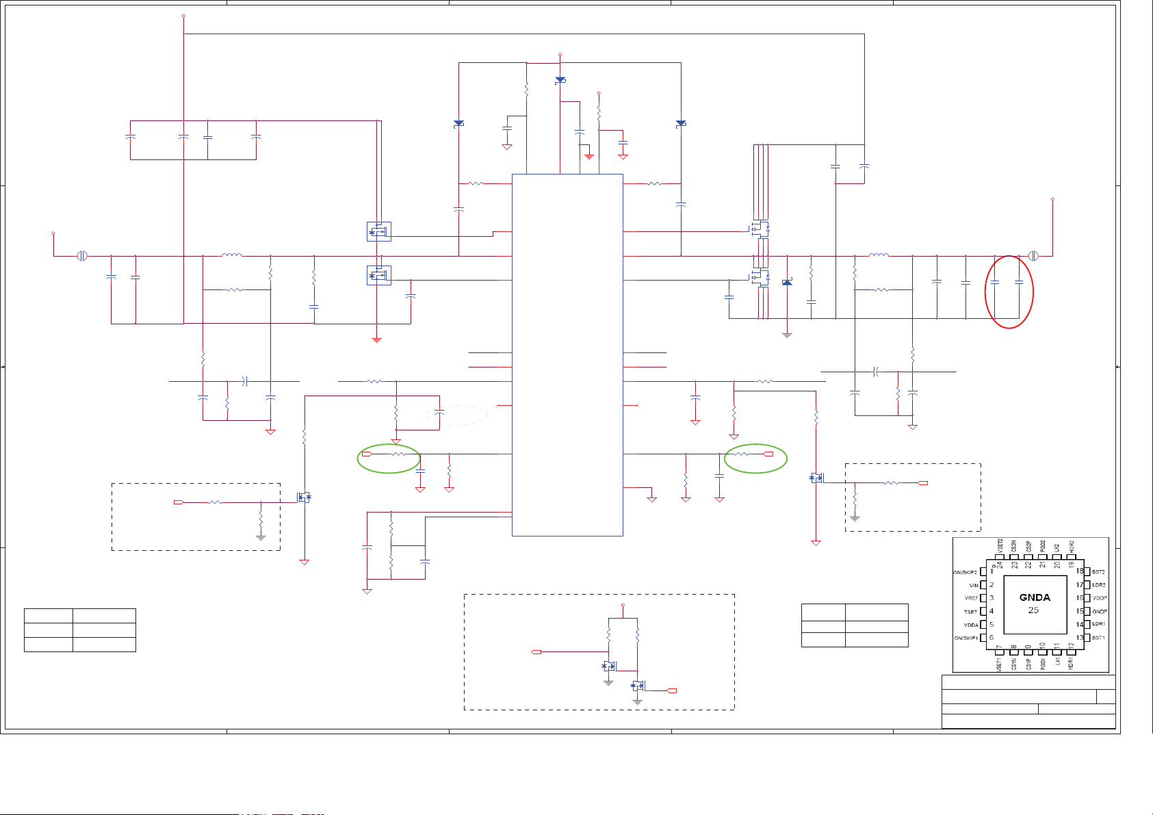Select the LX2 pin label

tap(1057, 549)
